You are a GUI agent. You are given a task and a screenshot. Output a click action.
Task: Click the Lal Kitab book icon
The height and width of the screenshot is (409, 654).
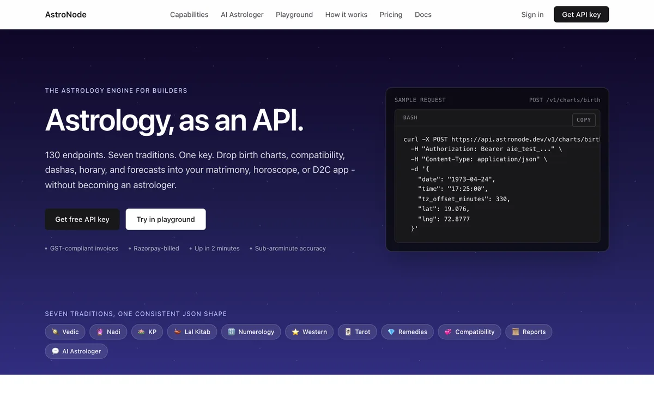[177, 332]
